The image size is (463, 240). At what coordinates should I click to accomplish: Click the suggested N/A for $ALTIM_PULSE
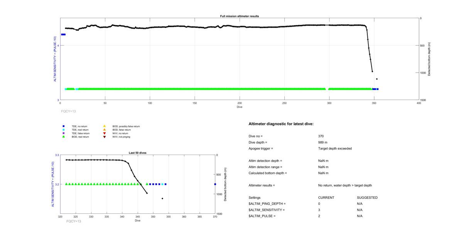pyautogui.click(x=360, y=216)
